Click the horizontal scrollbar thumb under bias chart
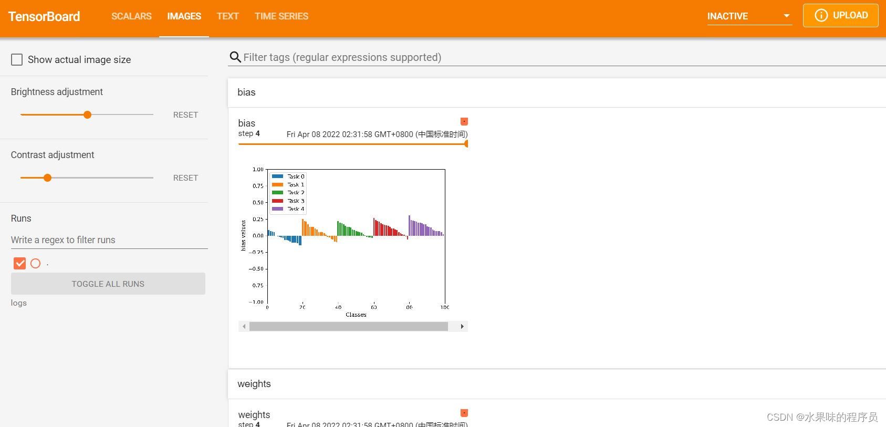The height and width of the screenshot is (427, 886). tap(349, 327)
